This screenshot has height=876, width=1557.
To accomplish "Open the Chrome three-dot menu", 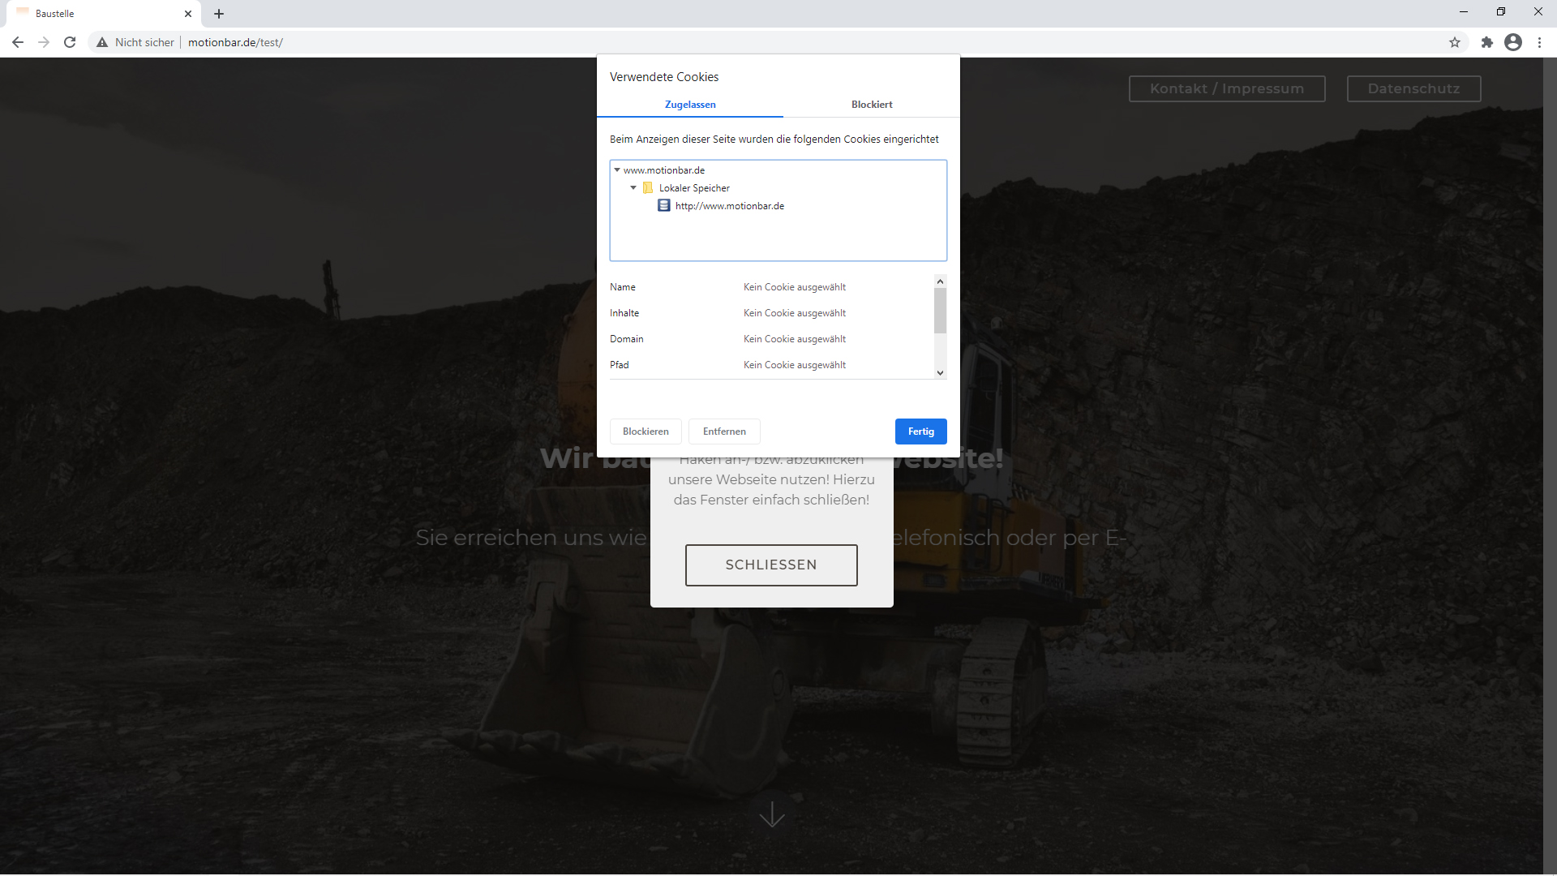I will pyautogui.click(x=1539, y=42).
